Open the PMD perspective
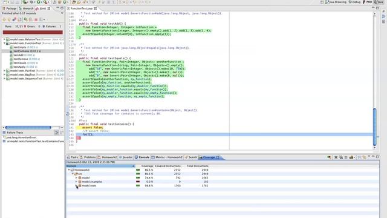Image resolution: width=387 pixels, height=218 pixels. tap(368, 2)
